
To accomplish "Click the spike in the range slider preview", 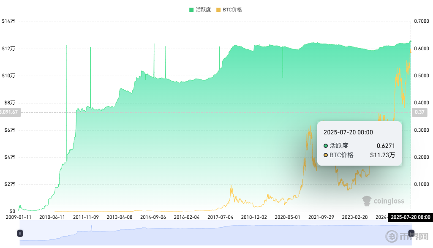I will pos(92,228).
